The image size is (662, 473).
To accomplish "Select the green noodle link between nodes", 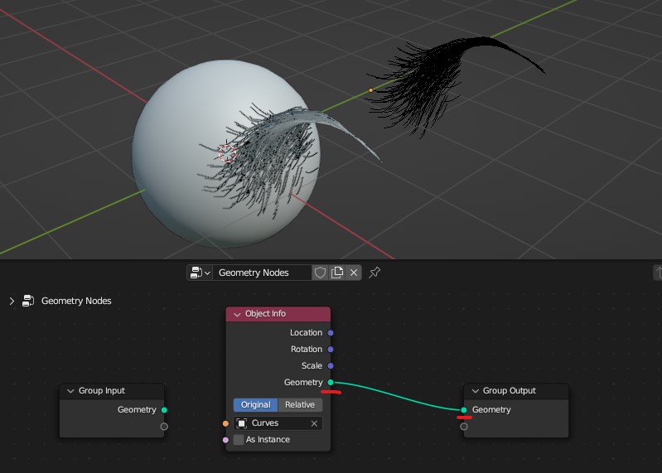I will [397, 396].
